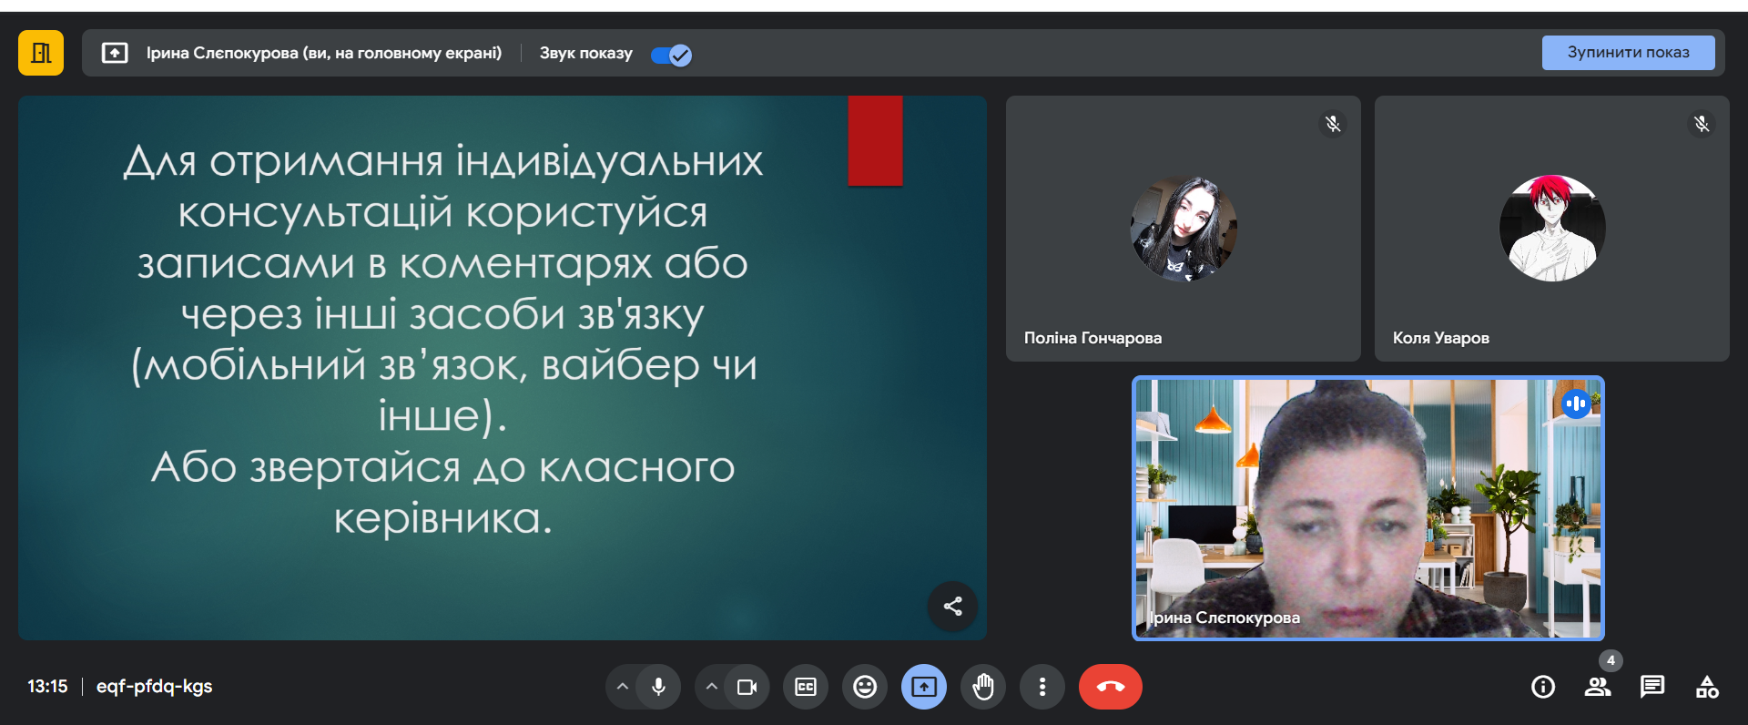This screenshot has width=1748, height=725.
Task: Open more options three-dot menu
Action: click(x=1042, y=687)
